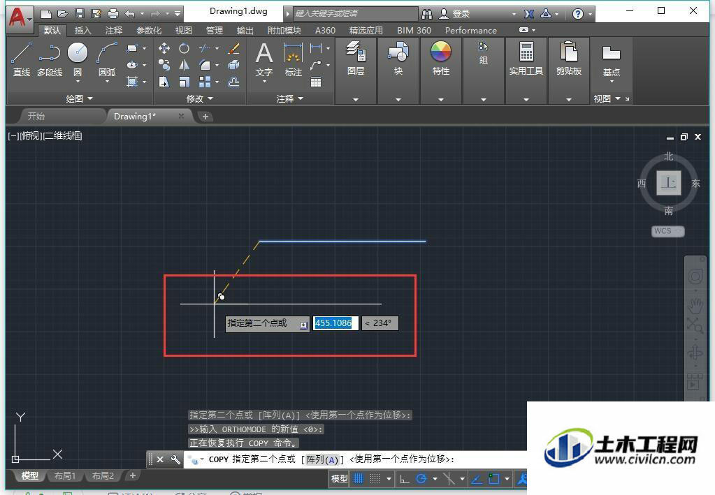Open the Layers (图层) panel
Image resolution: width=715 pixels, height=495 pixels.
coord(356,58)
